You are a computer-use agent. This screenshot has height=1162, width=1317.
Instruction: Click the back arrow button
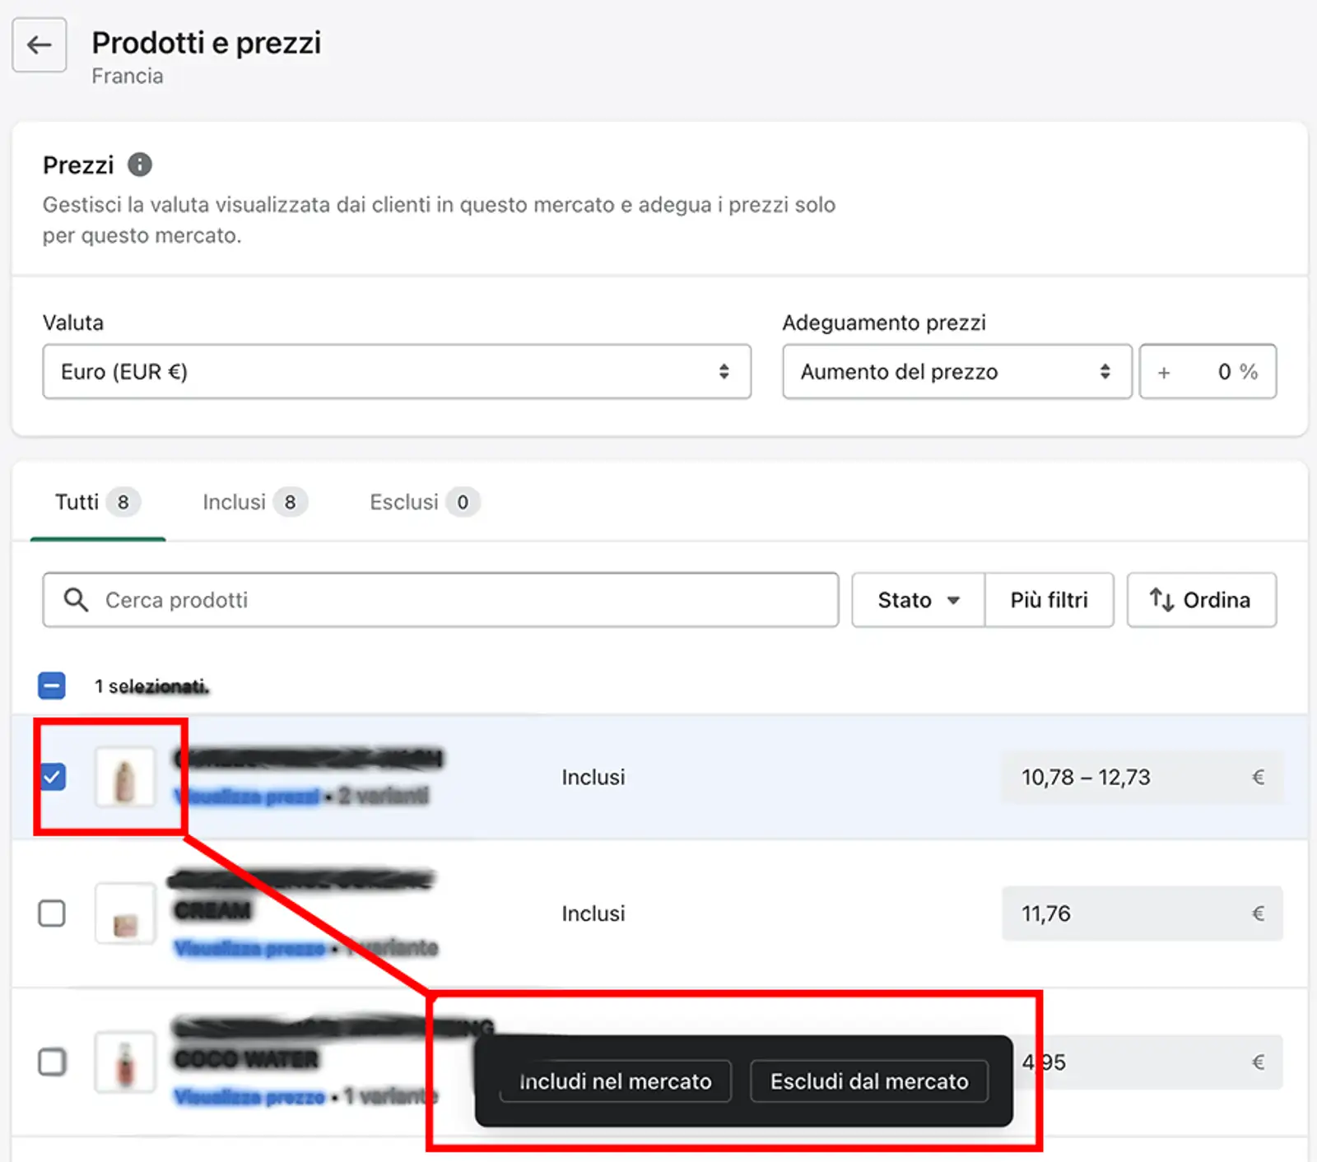(x=39, y=45)
